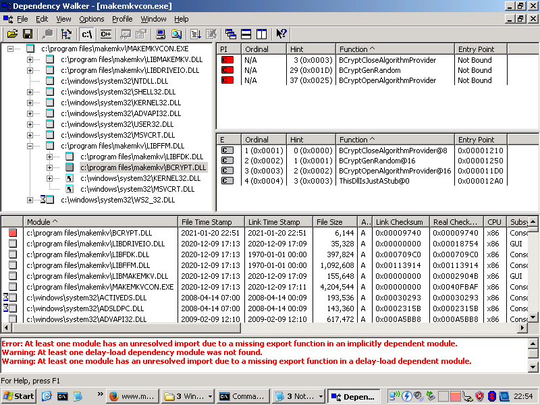The height and width of the screenshot is (405, 540).
Task: Click the C export icon for ThisDllIsJustAStub@0
Action: coord(227,181)
